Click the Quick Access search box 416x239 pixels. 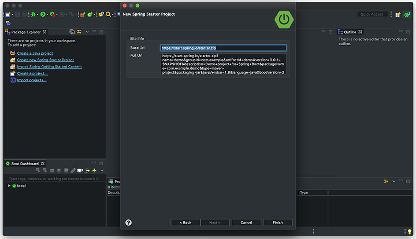[373, 14]
